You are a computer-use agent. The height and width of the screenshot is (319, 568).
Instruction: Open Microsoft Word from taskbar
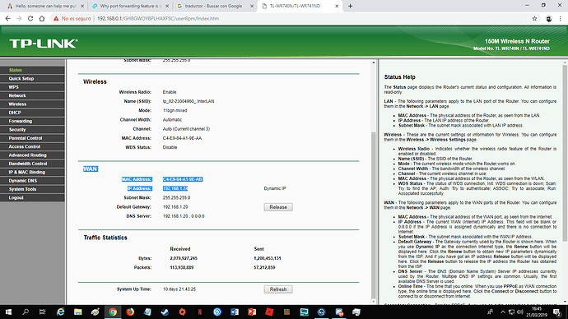point(235,312)
